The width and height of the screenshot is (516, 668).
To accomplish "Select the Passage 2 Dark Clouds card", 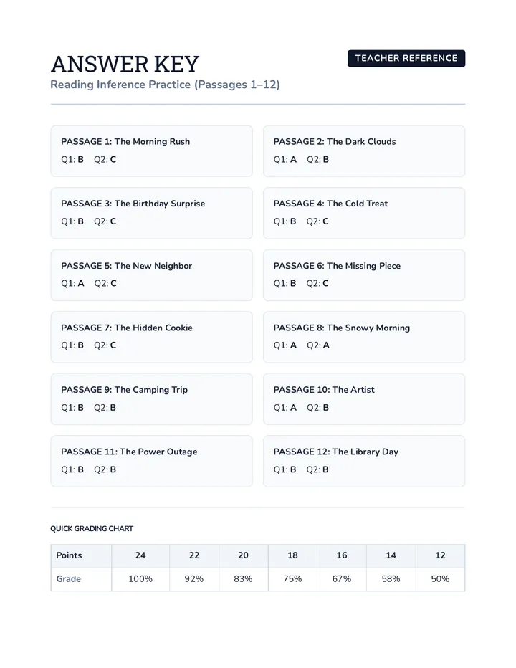I will click(364, 151).
